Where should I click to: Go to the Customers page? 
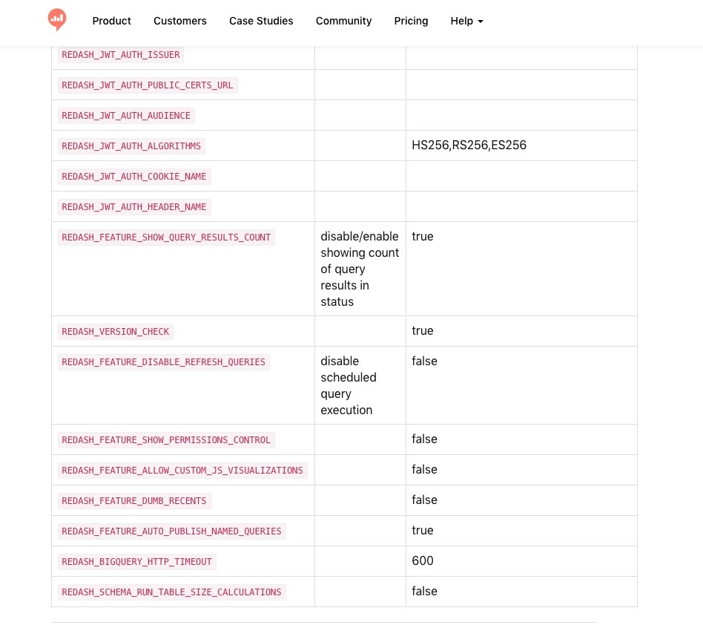point(180,21)
